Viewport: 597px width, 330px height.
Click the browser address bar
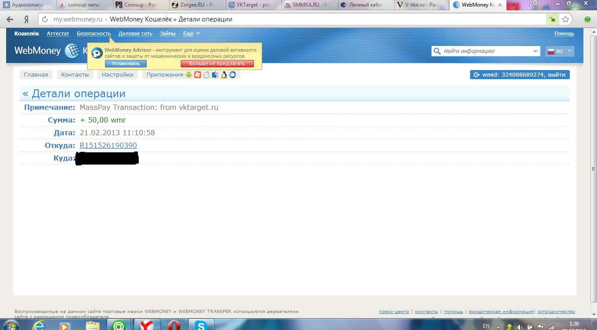point(299,19)
